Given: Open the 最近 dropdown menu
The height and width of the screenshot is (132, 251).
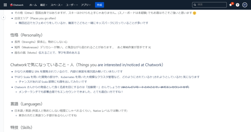Looking at the screenshot, I should pos(43,5).
